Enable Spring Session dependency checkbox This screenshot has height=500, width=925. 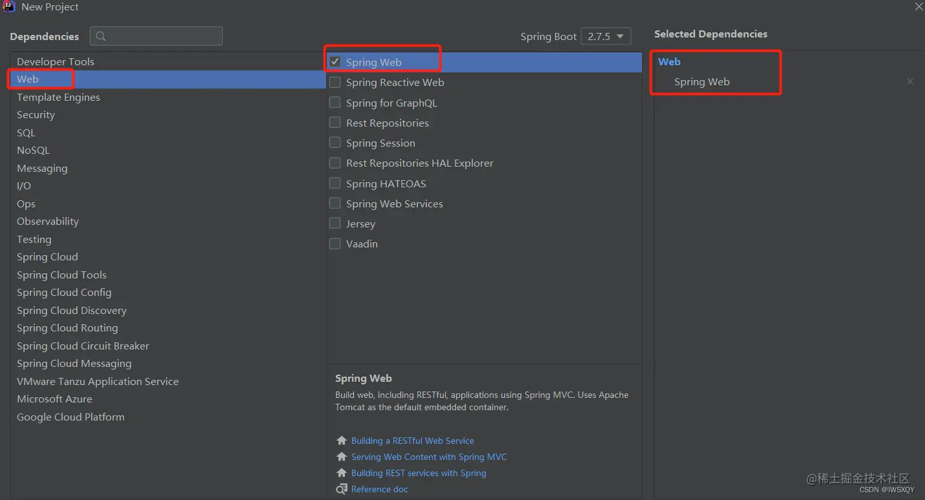click(x=335, y=142)
